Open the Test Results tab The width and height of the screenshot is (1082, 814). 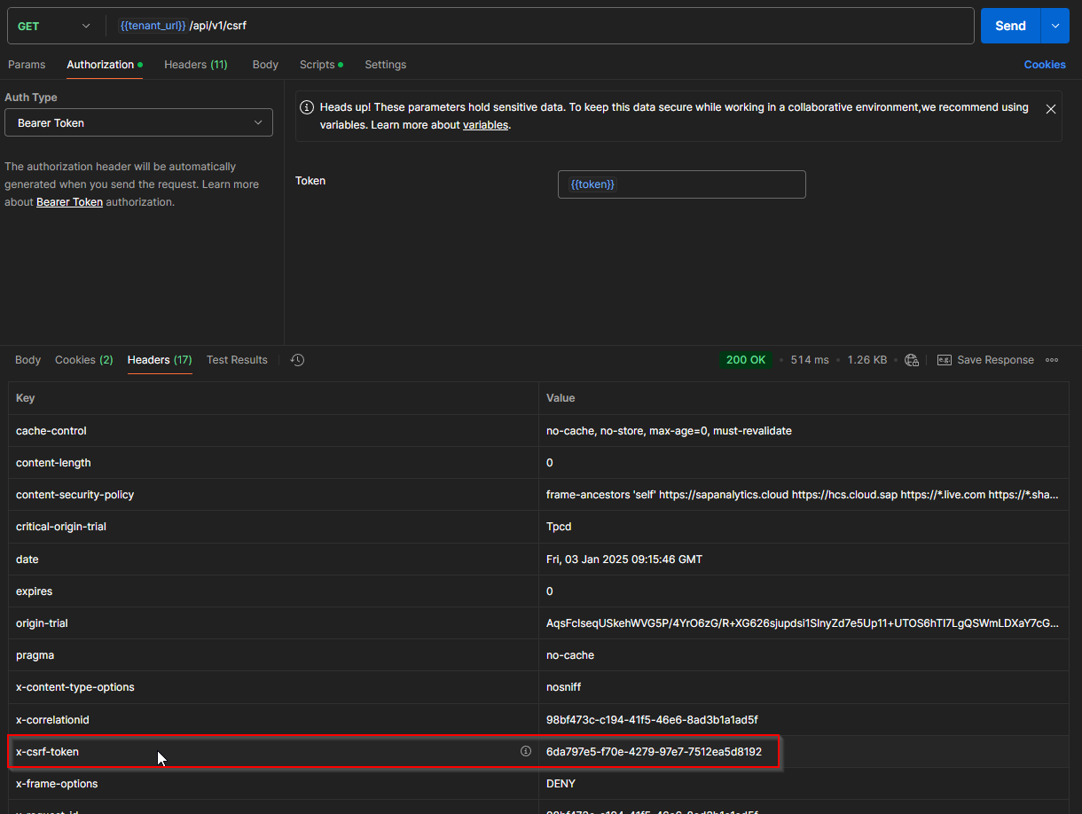pos(237,360)
